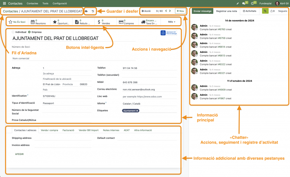Open the apps grid menu icon
The height and width of the screenshot is (177, 290).
(x=4, y=3)
